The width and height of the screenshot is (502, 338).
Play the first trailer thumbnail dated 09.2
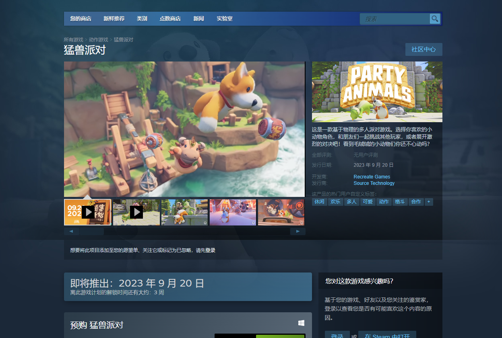[x=88, y=212]
